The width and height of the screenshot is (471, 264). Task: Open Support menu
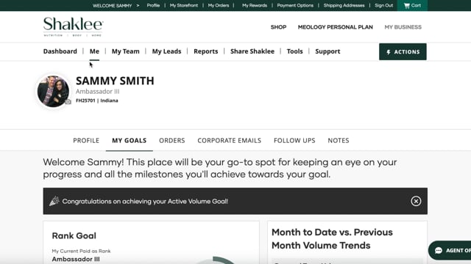pos(327,51)
